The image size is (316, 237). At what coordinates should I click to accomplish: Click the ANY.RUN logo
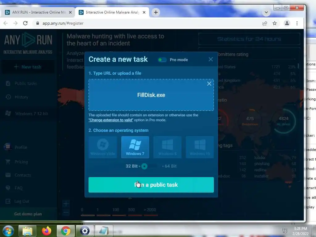click(28, 43)
